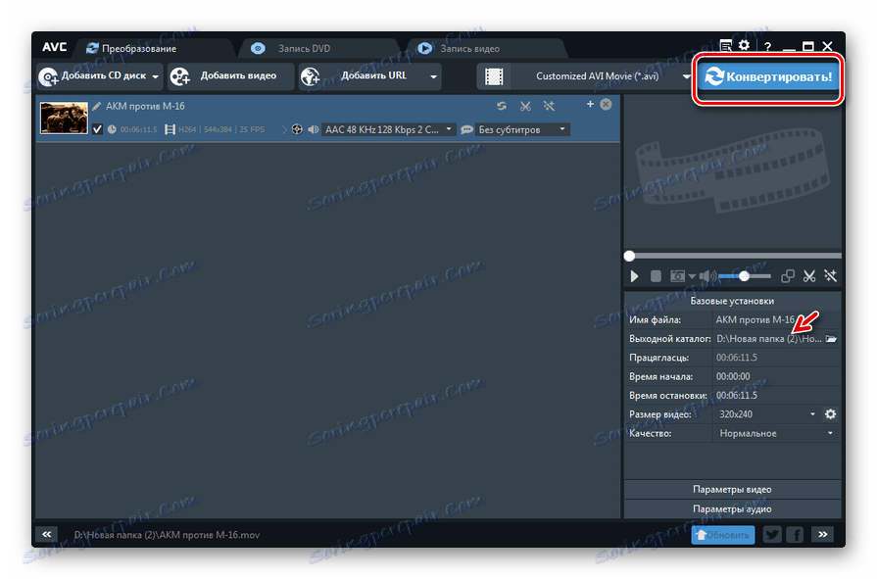The width and height of the screenshot is (877, 579).
Task: Click the copy/duplicate icon under preview
Action: [788, 276]
